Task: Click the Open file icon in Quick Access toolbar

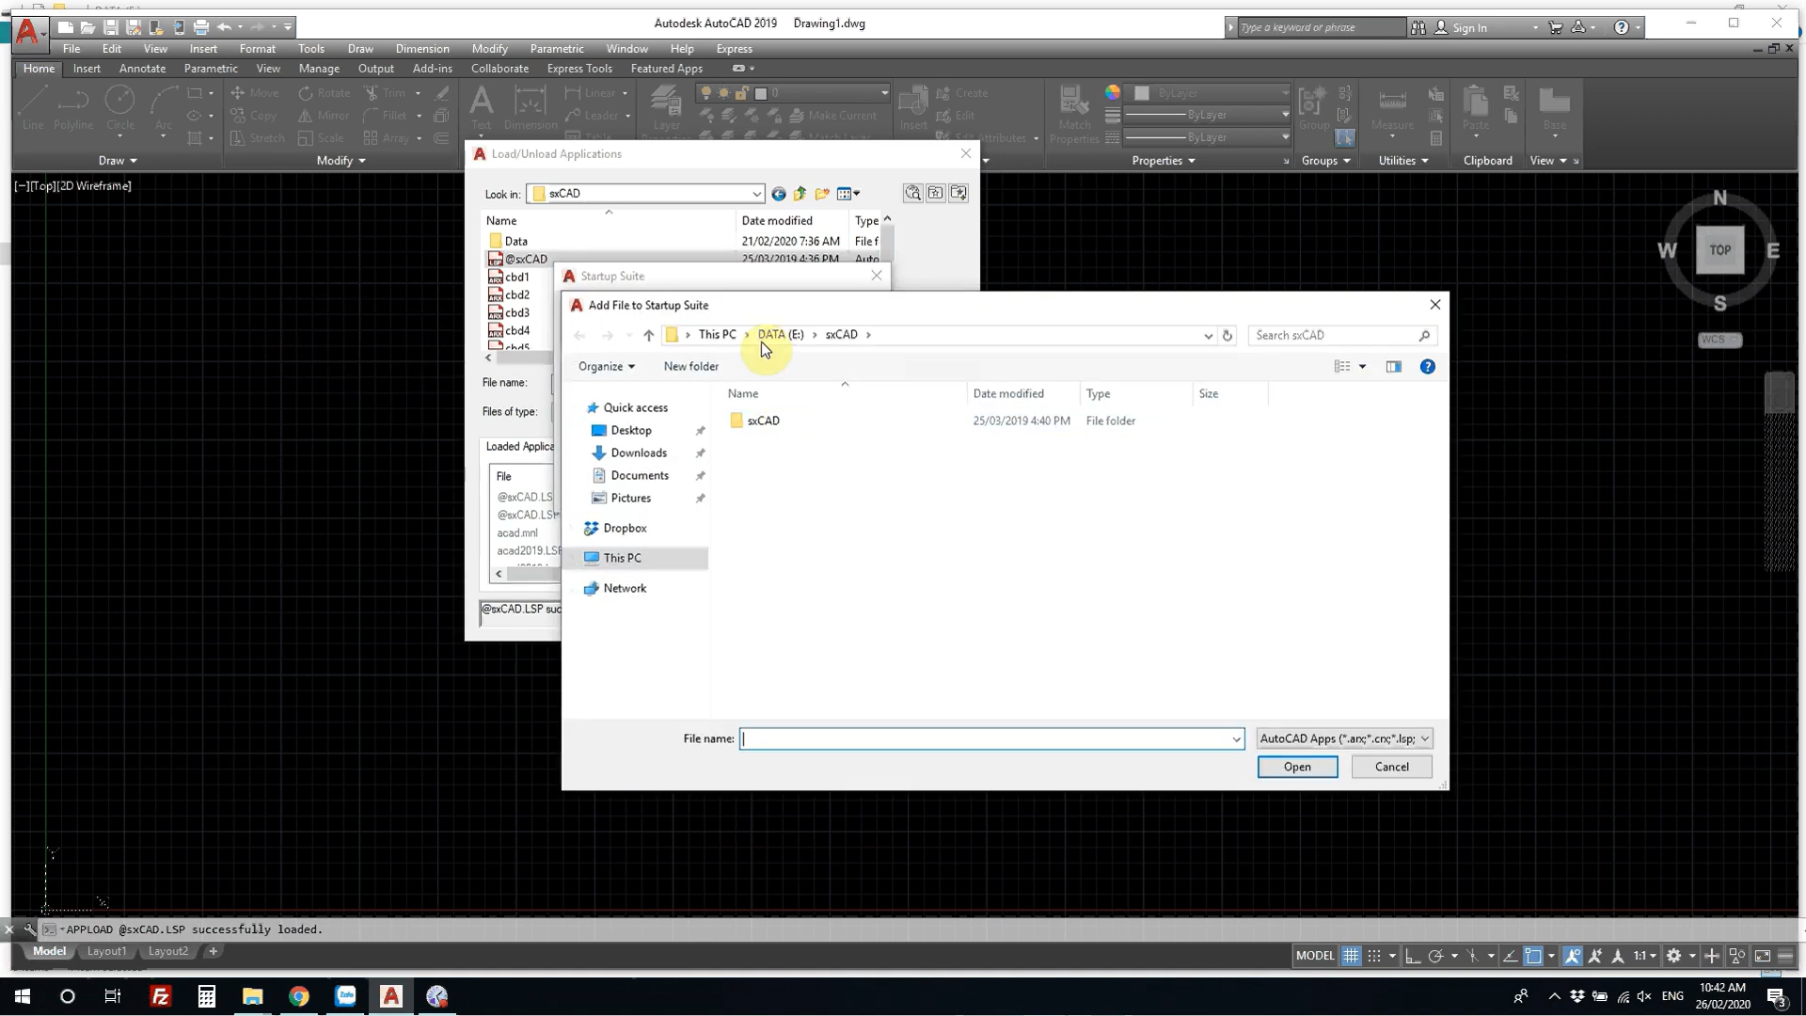Action: pyautogui.click(x=87, y=27)
